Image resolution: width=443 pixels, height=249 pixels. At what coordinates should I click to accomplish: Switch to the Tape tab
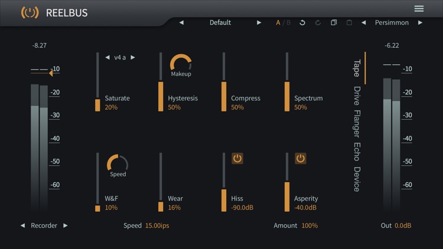click(x=357, y=68)
